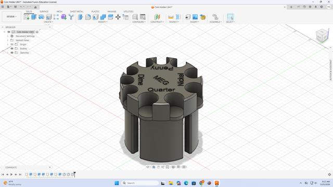
Task: Jump to timeline end
Action: (20, 175)
